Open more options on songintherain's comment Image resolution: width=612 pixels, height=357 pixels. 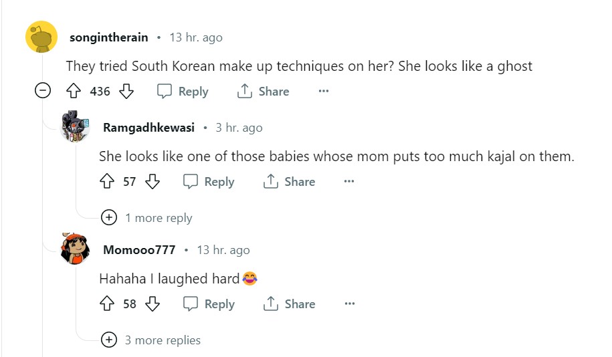324,92
